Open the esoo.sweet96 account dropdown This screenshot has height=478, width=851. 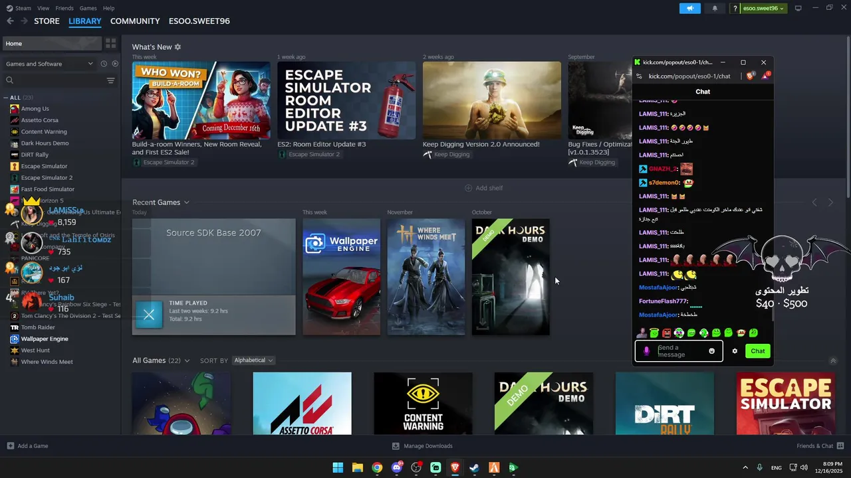click(x=762, y=8)
